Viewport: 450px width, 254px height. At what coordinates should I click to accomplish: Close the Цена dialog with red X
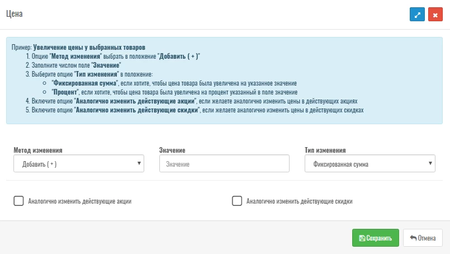click(x=435, y=14)
